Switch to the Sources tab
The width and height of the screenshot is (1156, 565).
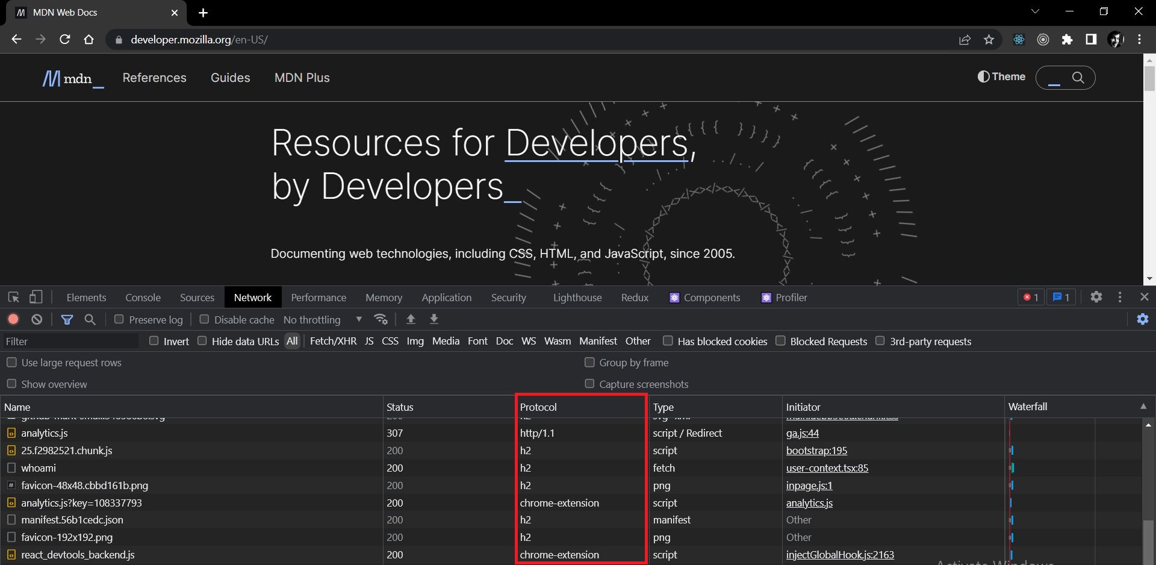[x=197, y=298]
